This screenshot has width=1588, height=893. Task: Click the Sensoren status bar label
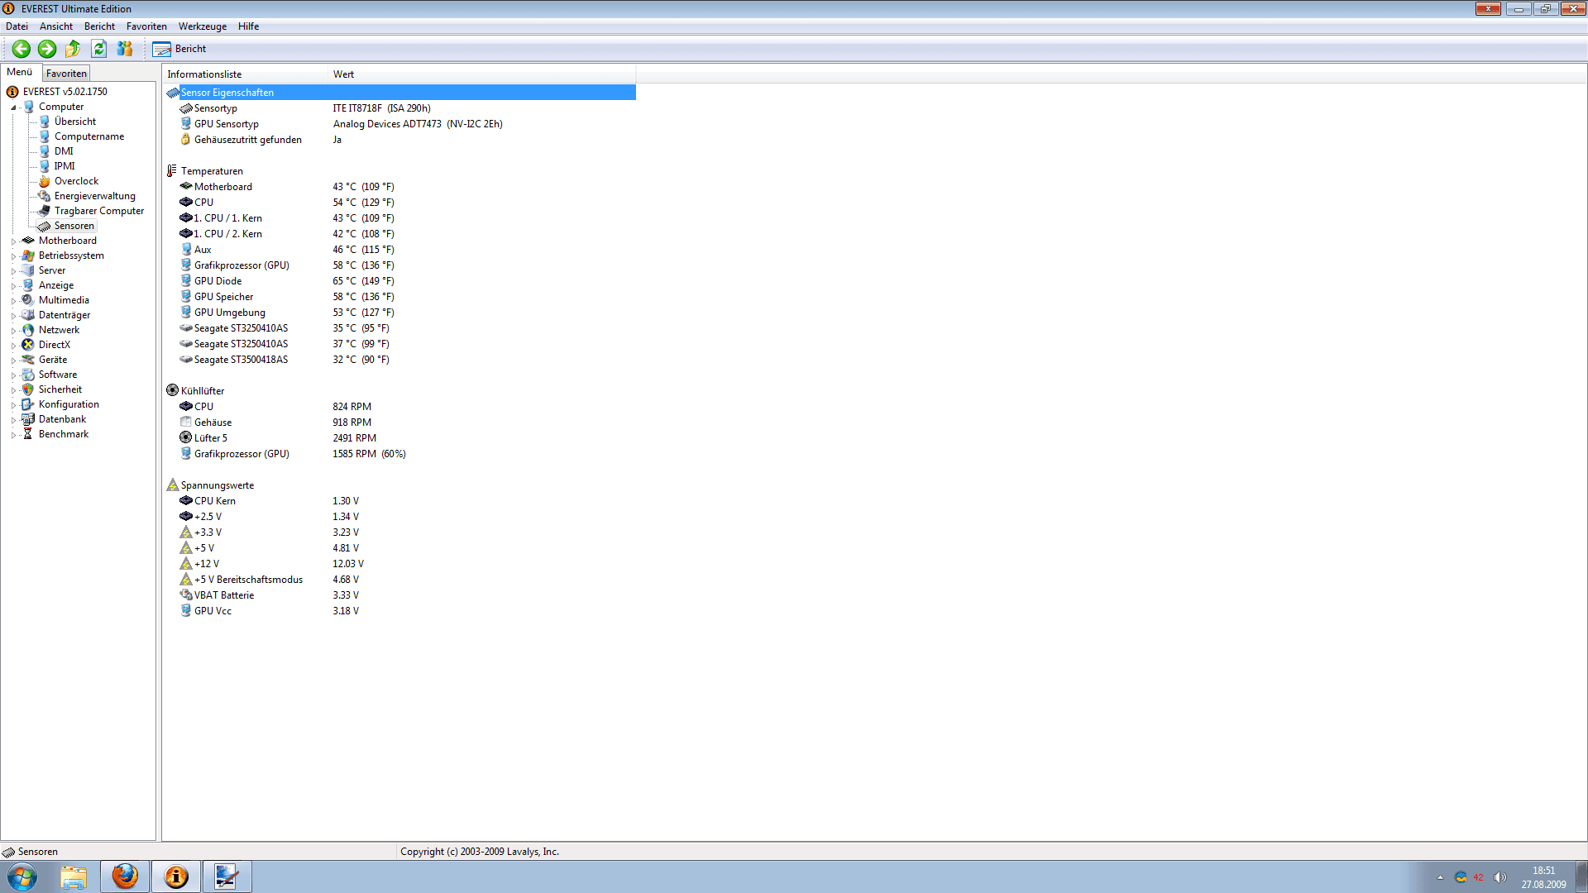click(38, 852)
